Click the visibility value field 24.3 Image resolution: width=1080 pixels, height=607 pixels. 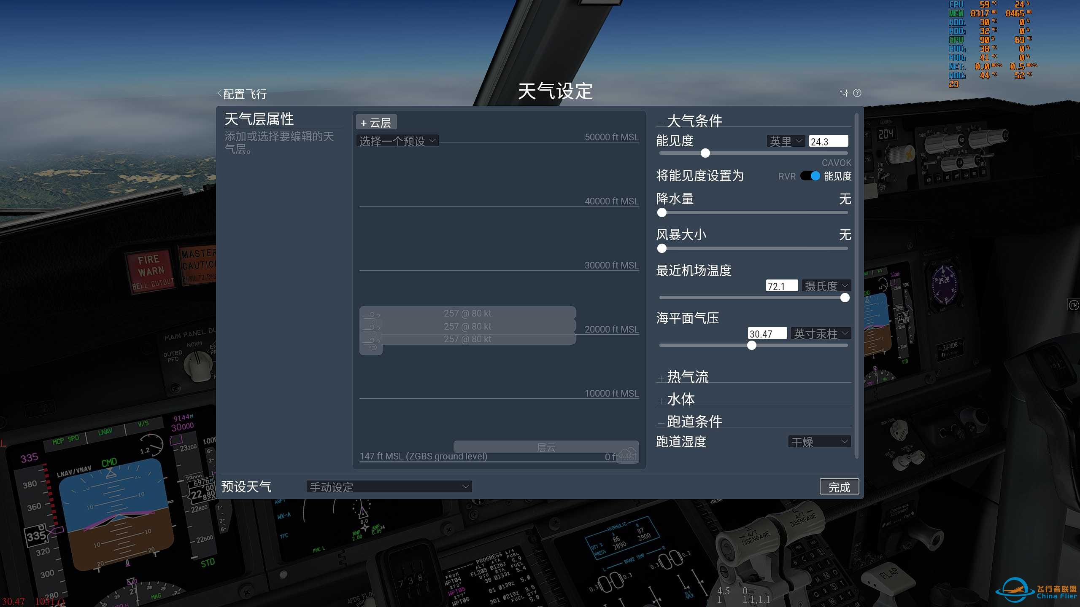pos(828,141)
